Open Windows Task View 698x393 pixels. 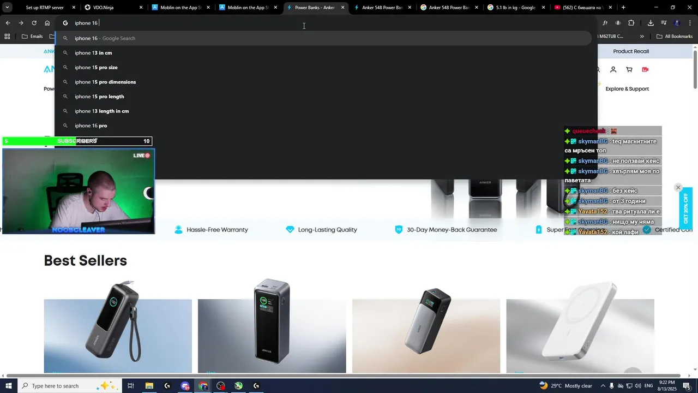pos(131,386)
